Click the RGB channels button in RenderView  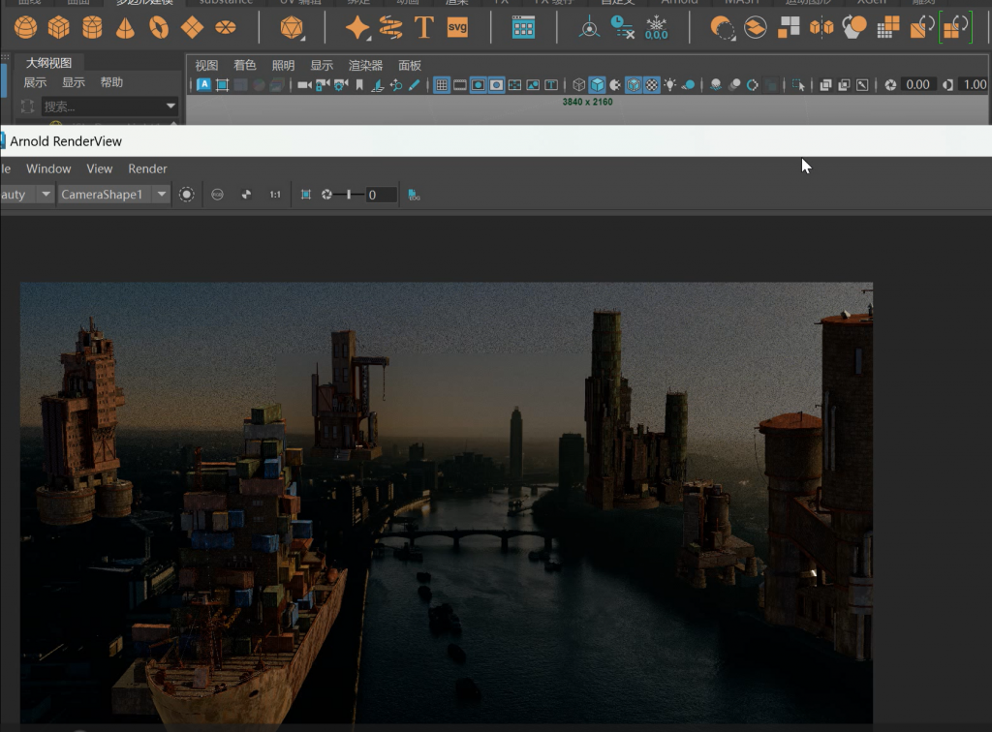217,195
